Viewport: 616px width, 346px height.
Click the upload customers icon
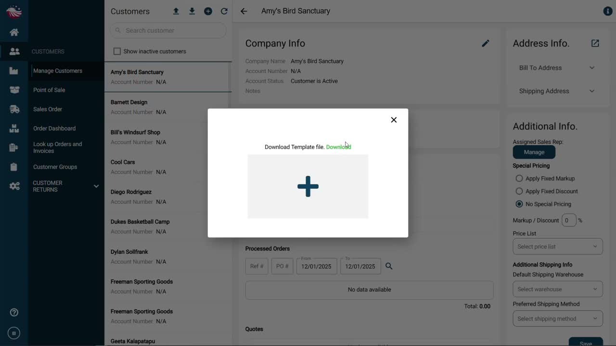point(176,11)
